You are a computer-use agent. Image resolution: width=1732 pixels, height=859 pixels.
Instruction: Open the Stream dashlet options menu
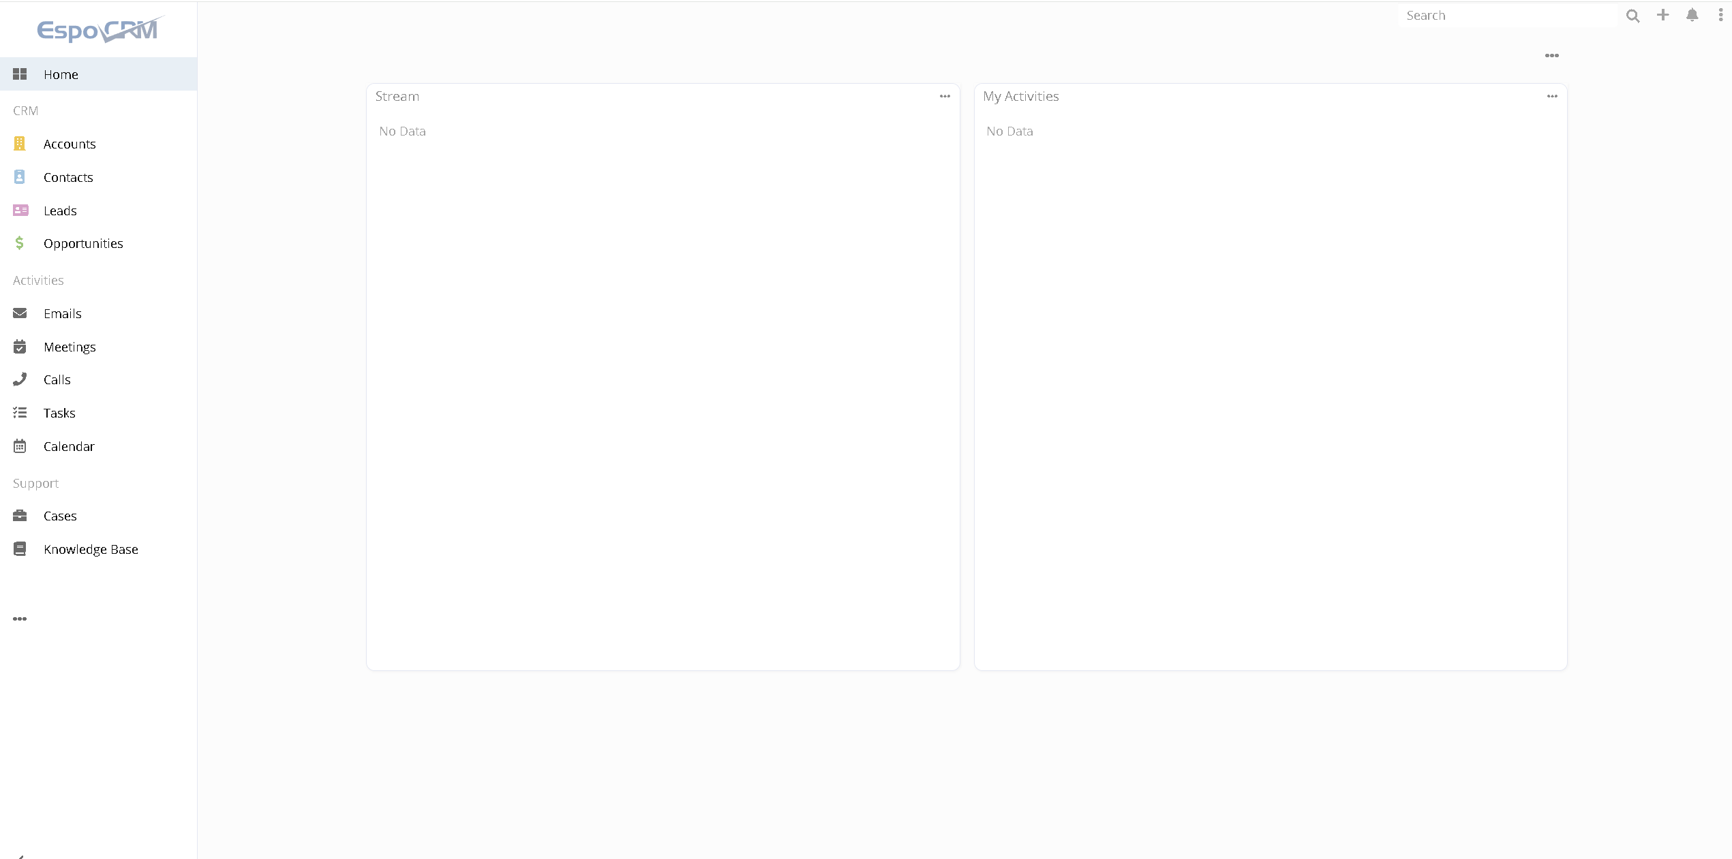(x=945, y=96)
